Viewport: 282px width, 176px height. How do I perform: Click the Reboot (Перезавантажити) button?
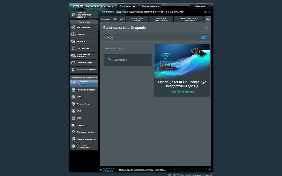click(x=150, y=6)
